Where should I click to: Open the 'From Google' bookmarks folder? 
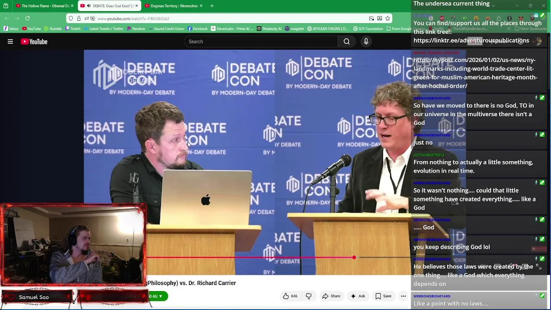398,29
